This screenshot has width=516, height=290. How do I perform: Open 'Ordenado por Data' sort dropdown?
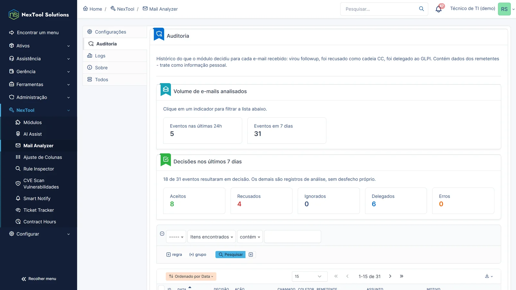tap(191, 276)
